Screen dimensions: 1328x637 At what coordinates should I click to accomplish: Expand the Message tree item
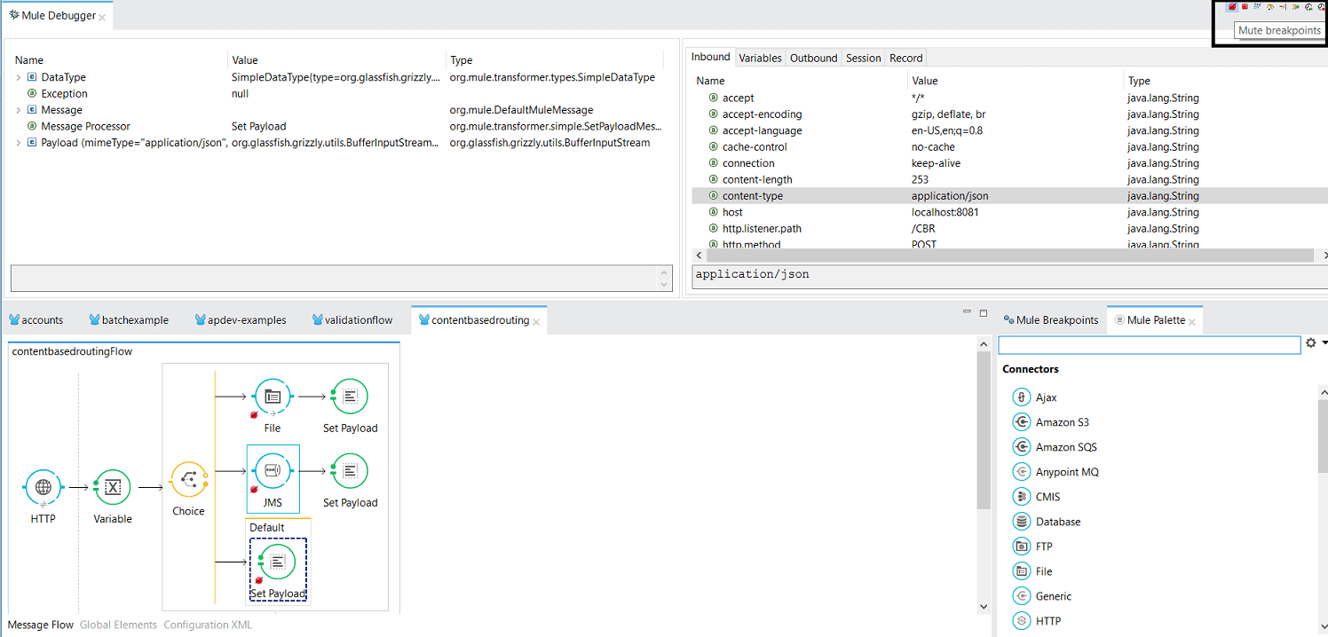point(17,109)
